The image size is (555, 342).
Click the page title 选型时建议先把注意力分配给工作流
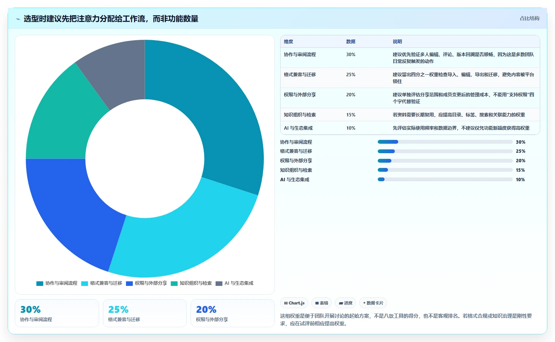point(111,19)
